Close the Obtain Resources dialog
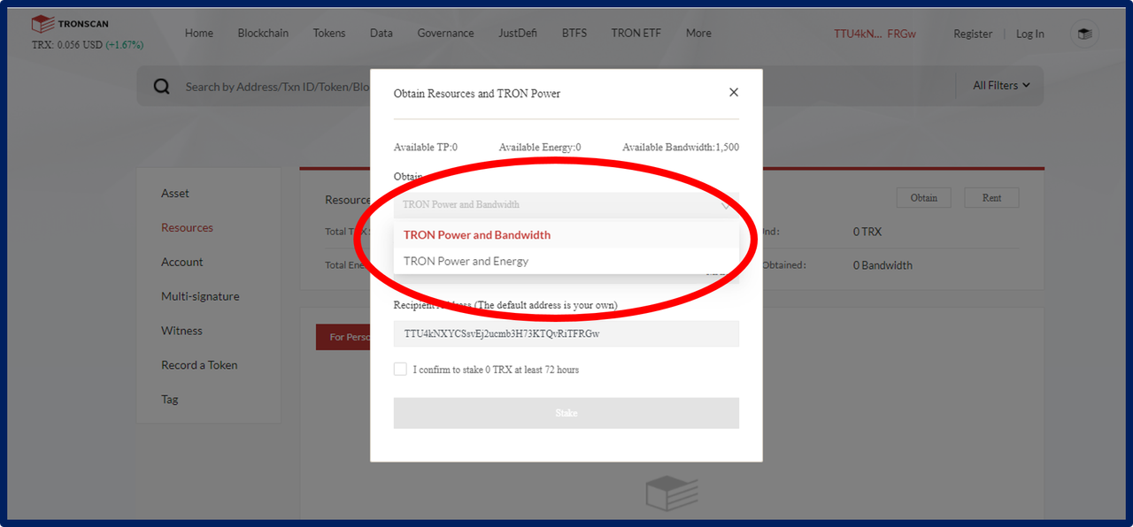The width and height of the screenshot is (1133, 527). tap(733, 92)
